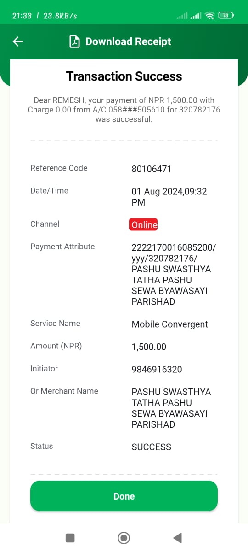
Task: Tap the SUCCESS status value
Action: pyautogui.click(x=152, y=447)
